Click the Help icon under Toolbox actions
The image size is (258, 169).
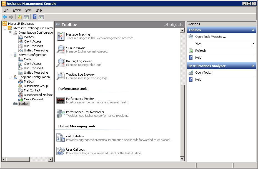[191, 58]
